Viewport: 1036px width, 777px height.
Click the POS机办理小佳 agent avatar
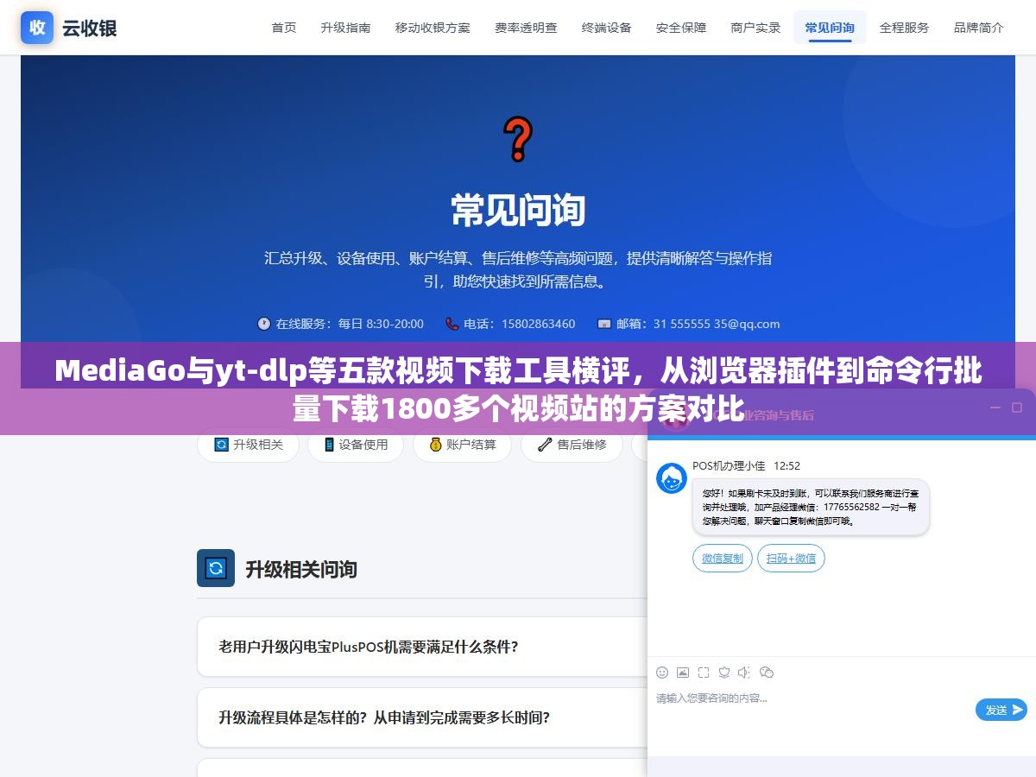pyautogui.click(x=672, y=478)
